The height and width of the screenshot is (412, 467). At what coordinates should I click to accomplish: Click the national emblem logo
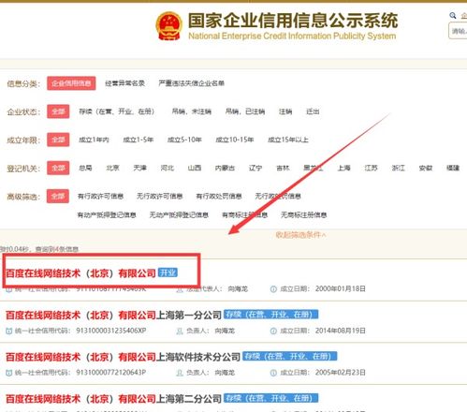pos(168,26)
